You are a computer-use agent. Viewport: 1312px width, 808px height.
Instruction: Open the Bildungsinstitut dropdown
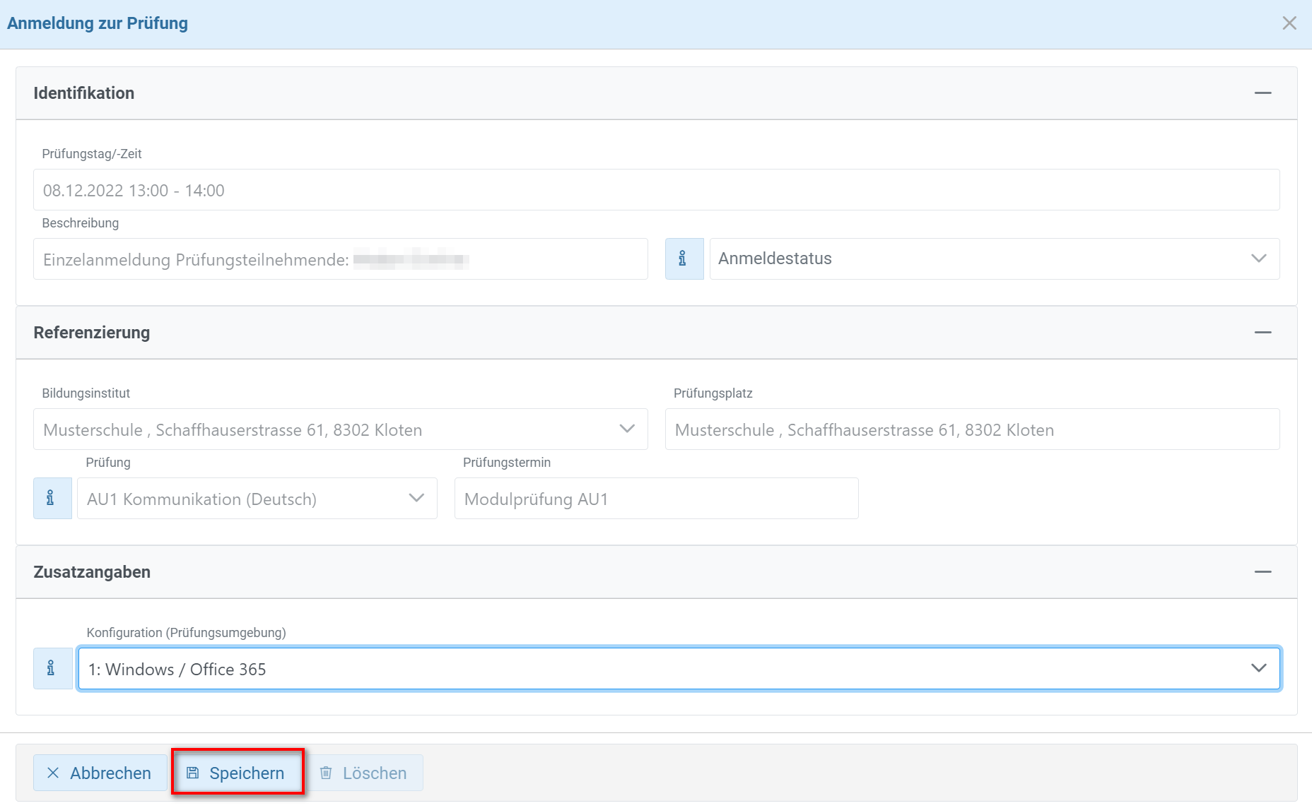[341, 429]
